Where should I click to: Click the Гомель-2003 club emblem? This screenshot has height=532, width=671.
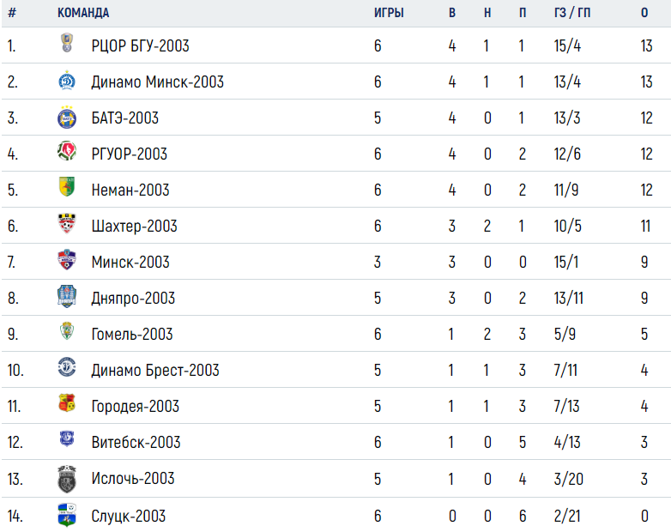click(67, 331)
